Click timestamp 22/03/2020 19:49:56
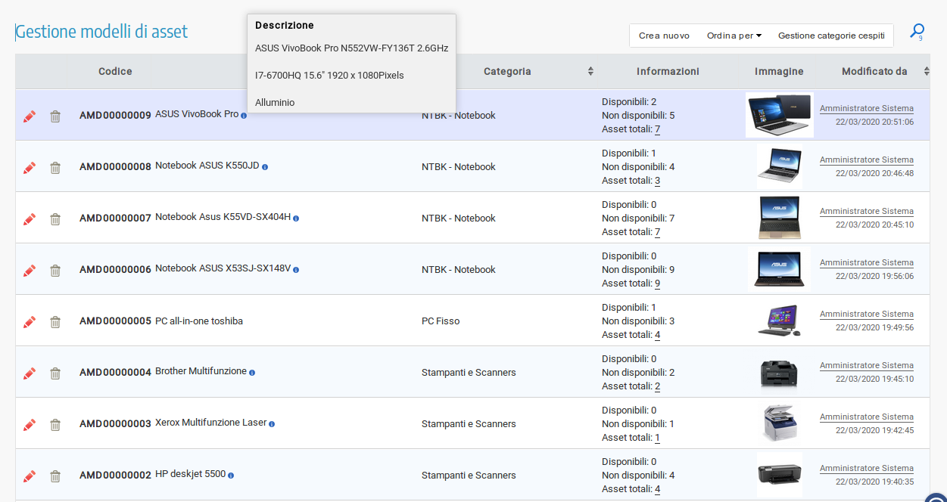The image size is (947, 502). coord(874,327)
